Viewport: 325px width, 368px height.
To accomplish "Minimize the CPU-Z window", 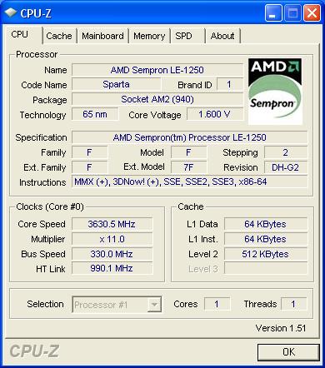I will [x=273, y=13].
